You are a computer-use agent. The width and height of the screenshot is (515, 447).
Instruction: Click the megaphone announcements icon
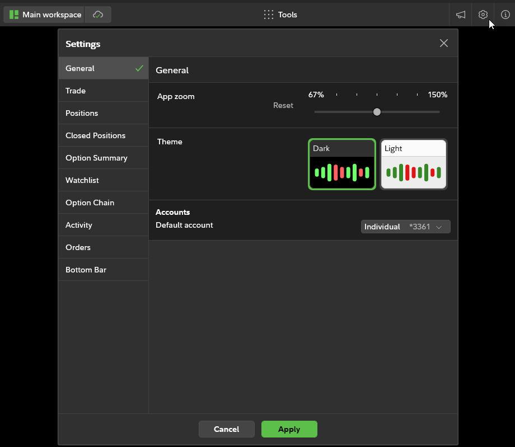click(x=461, y=15)
